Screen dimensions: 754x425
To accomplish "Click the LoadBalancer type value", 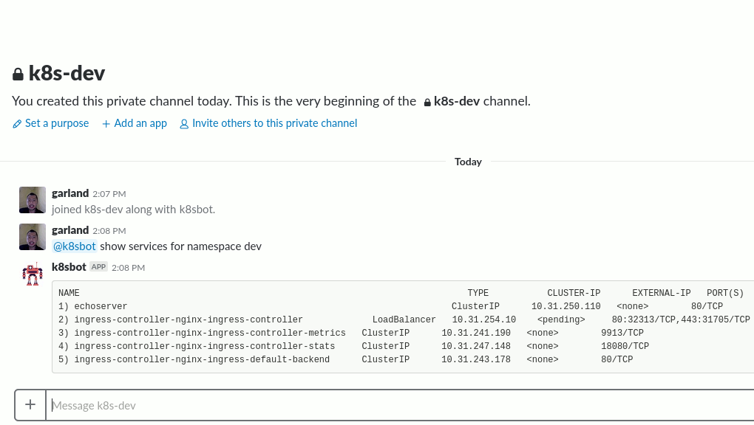I will pos(404,319).
